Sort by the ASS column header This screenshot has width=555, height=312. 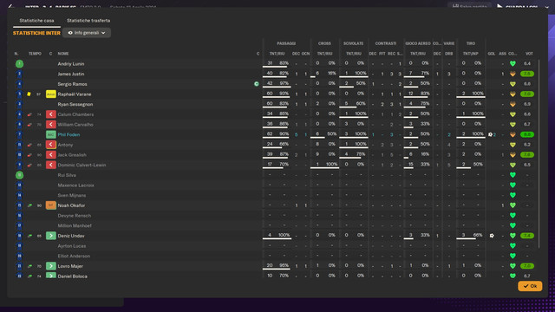pos(502,54)
